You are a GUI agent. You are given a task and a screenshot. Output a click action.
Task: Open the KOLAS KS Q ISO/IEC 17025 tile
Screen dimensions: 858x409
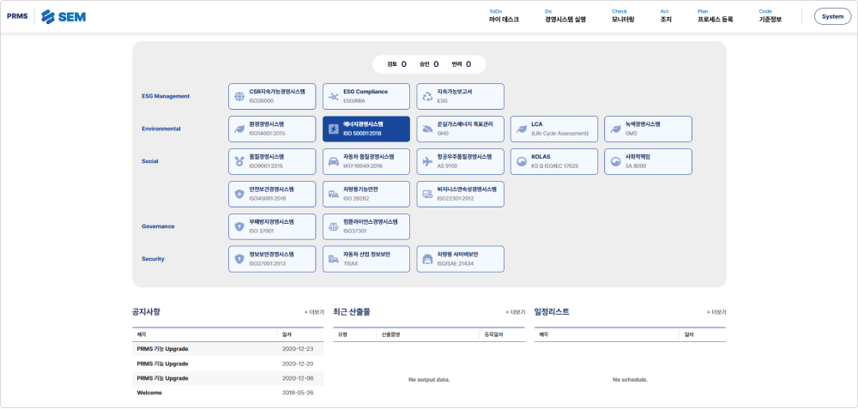tap(553, 162)
